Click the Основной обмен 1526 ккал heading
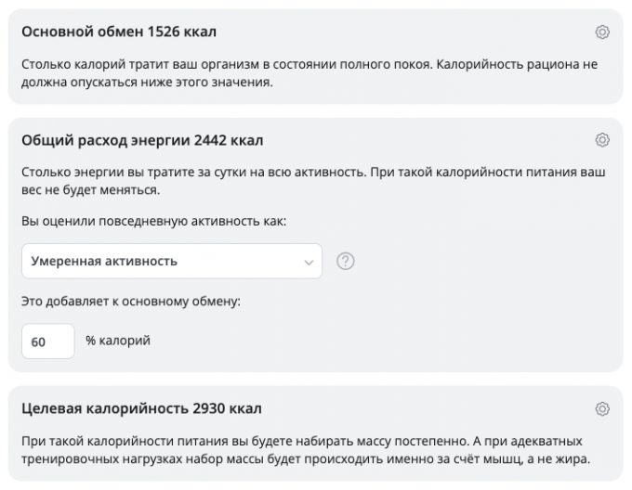This screenshot has height=490, width=632. click(x=118, y=32)
